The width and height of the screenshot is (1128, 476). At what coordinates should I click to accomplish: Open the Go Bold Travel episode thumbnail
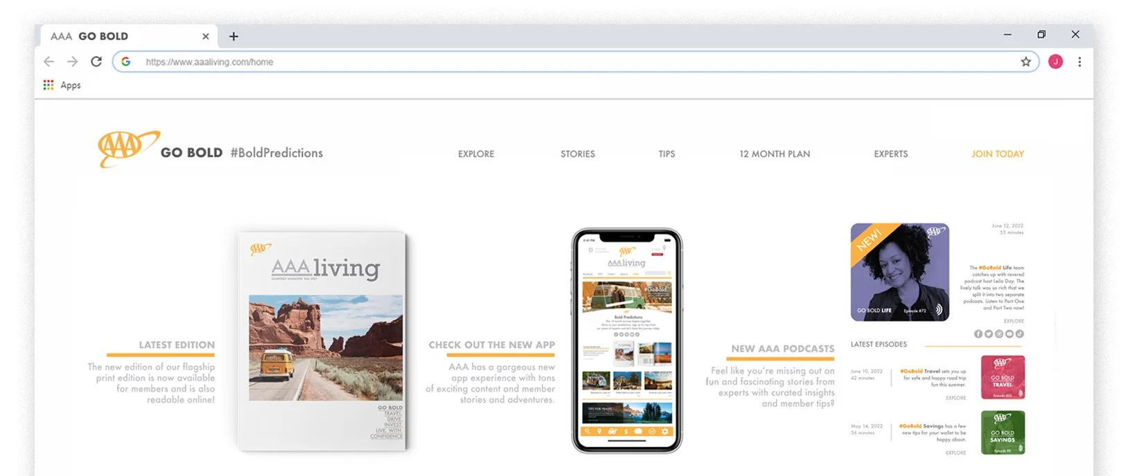1003,377
